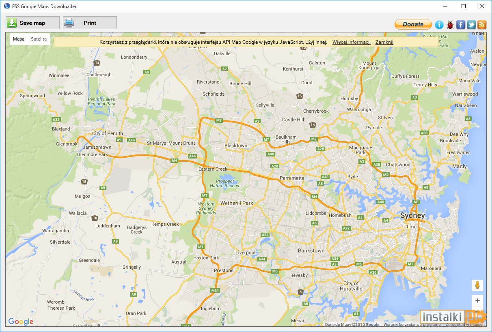This screenshot has height=332, width=492.
Task: Click the Print button
Action: pyautogui.click(x=90, y=23)
